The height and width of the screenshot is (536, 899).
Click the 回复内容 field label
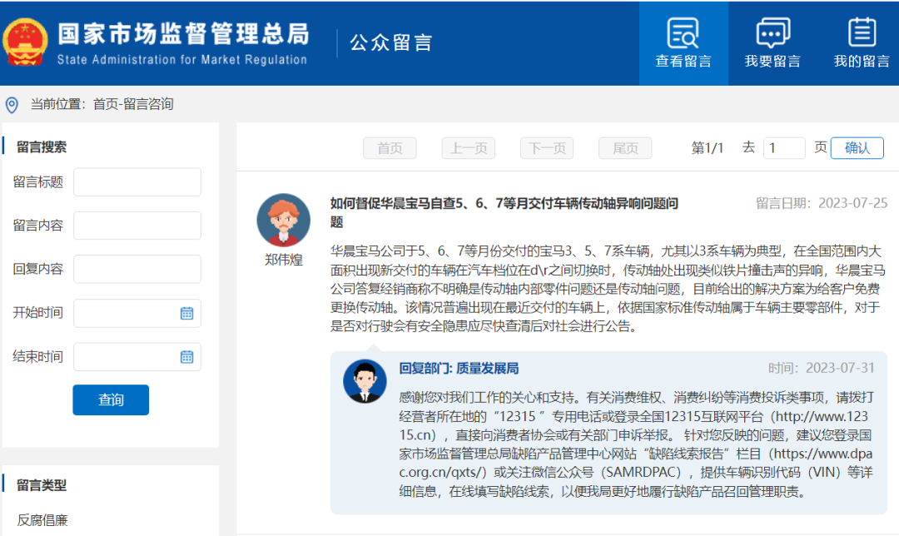click(37, 269)
